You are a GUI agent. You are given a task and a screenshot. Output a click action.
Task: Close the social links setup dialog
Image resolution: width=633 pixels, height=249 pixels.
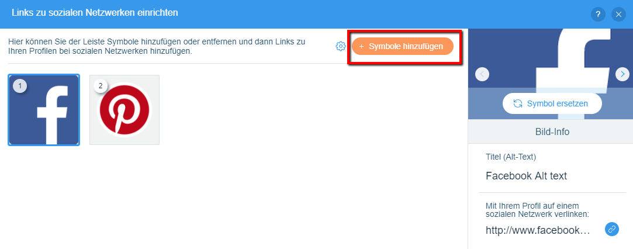(x=618, y=15)
